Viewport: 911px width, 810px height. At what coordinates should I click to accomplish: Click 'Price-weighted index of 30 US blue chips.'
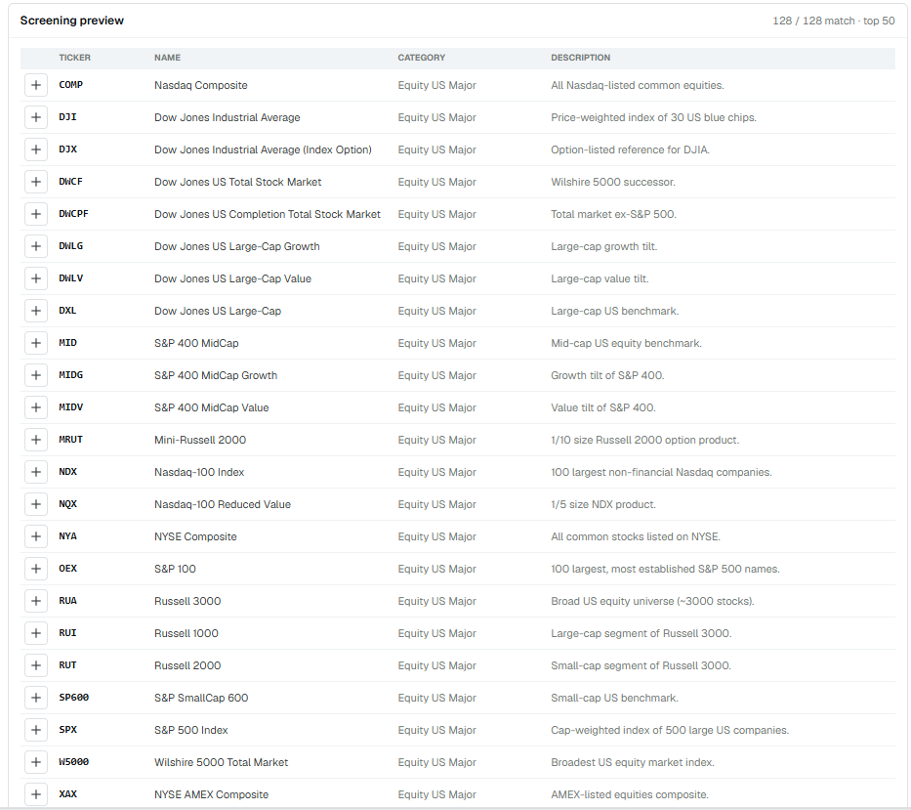click(x=653, y=117)
